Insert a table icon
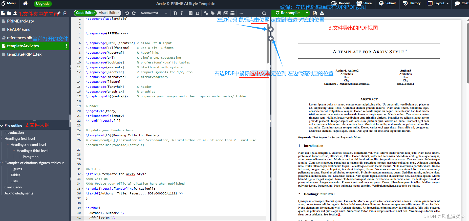This screenshot has width=469, height=221. [232, 13]
